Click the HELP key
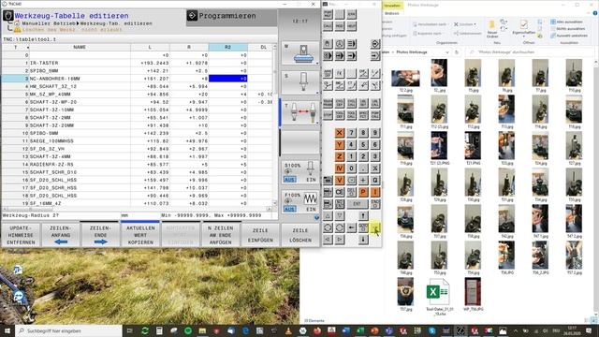Screen dimensions: 599x337 coord(351,26)
